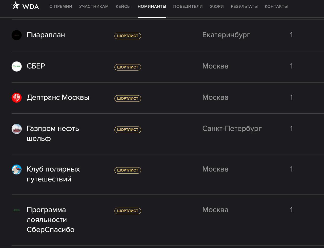This screenshot has height=248, width=324.
Task: Select the НОМИНАНТЫ tab
Action: pos(152,7)
